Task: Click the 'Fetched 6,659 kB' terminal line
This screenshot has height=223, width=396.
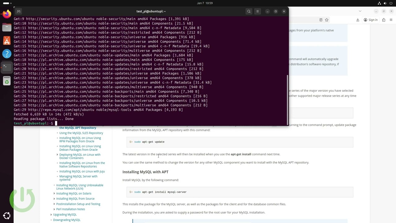Action: [x=49, y=114]
